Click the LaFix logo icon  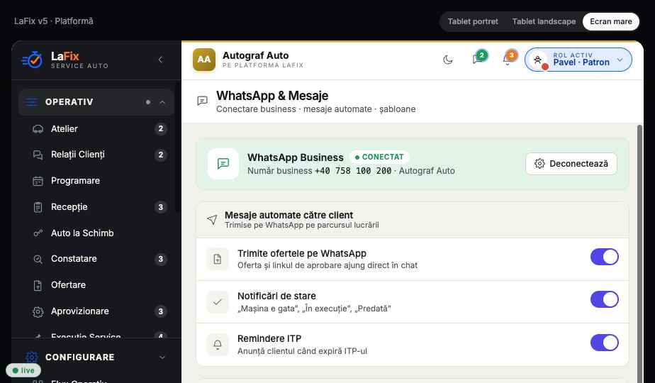point(32,60)
